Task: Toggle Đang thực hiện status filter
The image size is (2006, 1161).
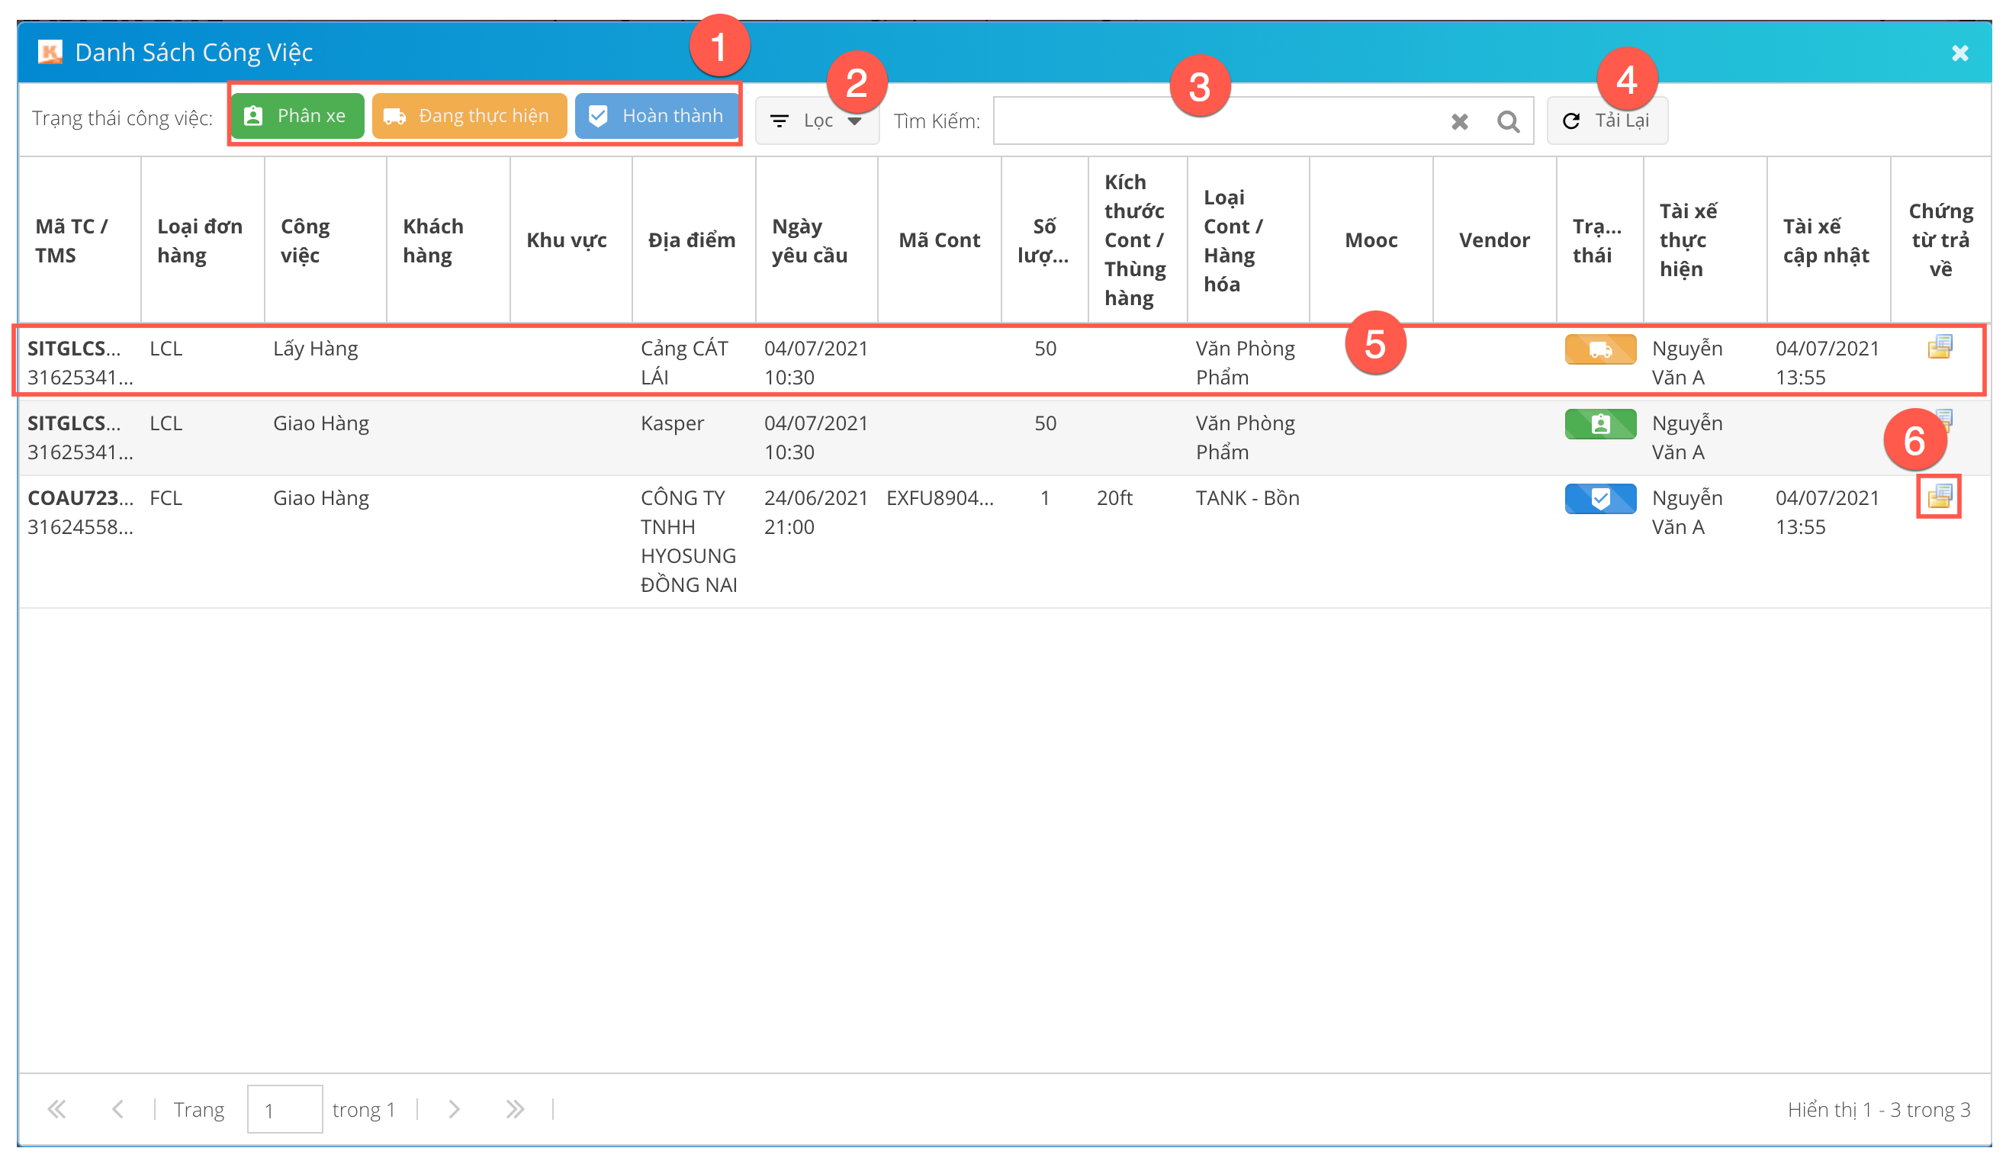Action: [469, 116]
